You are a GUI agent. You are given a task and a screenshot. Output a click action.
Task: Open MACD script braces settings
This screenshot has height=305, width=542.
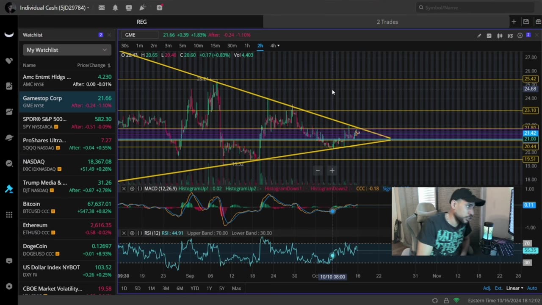140,189
